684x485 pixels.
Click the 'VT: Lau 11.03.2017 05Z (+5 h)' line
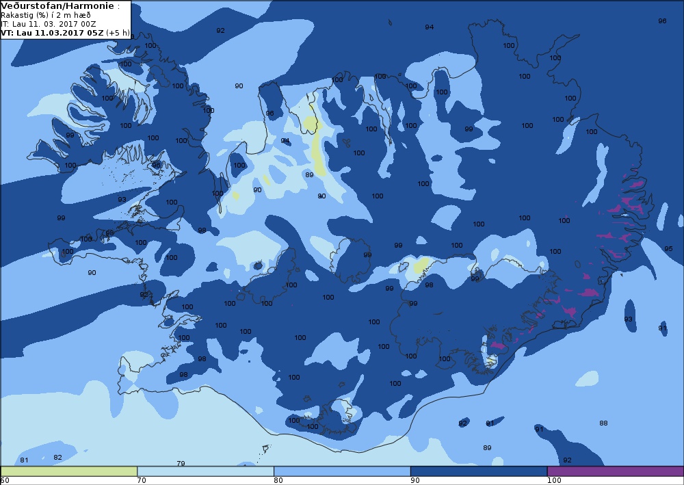click(x=65, y=33)
